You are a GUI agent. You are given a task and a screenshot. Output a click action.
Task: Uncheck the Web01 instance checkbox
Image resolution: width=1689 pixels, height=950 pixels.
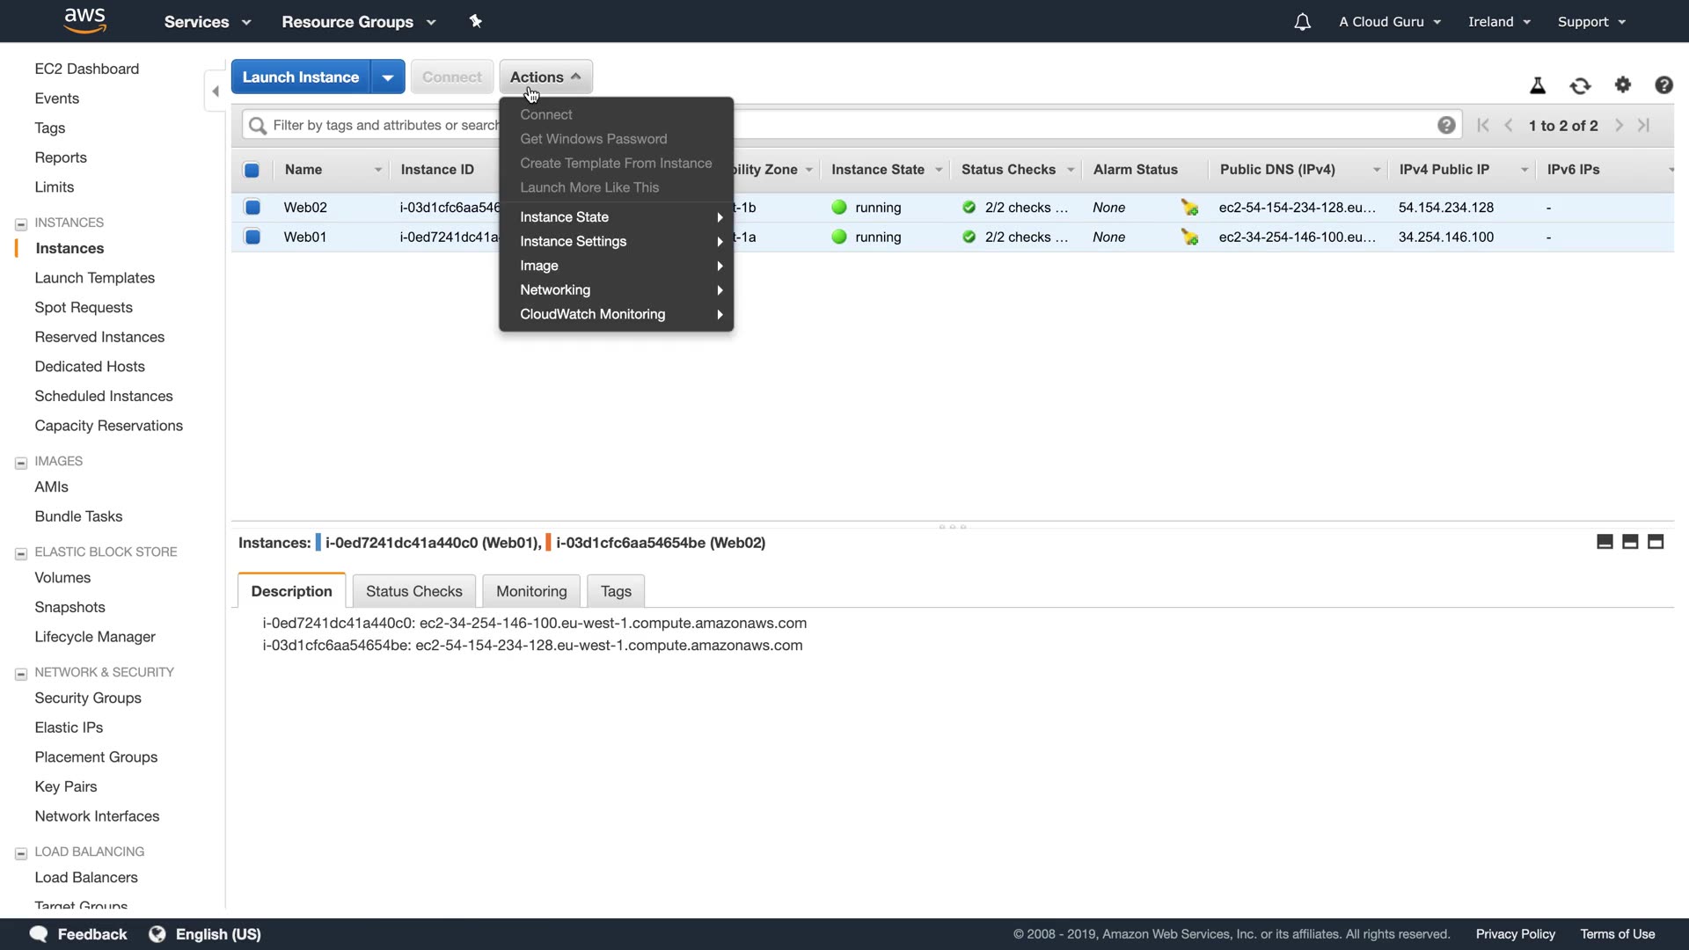pos(252,237)
